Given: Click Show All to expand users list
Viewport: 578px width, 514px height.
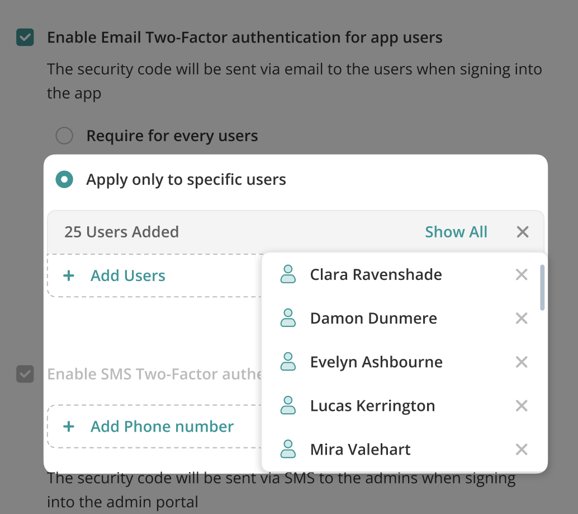Looking at the screenshot, I should pos(456,232).
